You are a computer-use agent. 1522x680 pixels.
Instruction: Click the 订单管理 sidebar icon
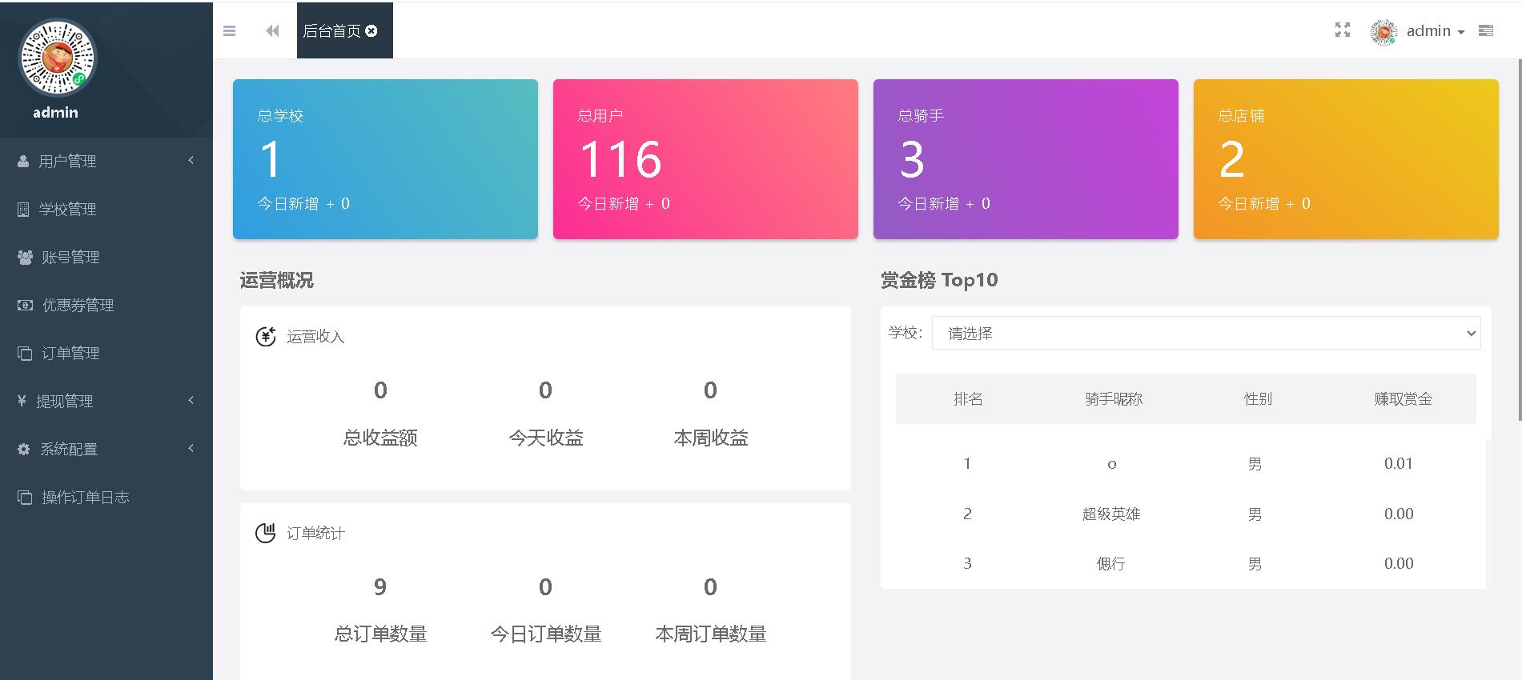(25, 353)
